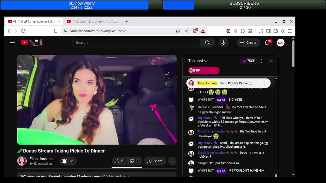Share the video with Share button
The image size is (326, 183).
(x=155, y=161)
